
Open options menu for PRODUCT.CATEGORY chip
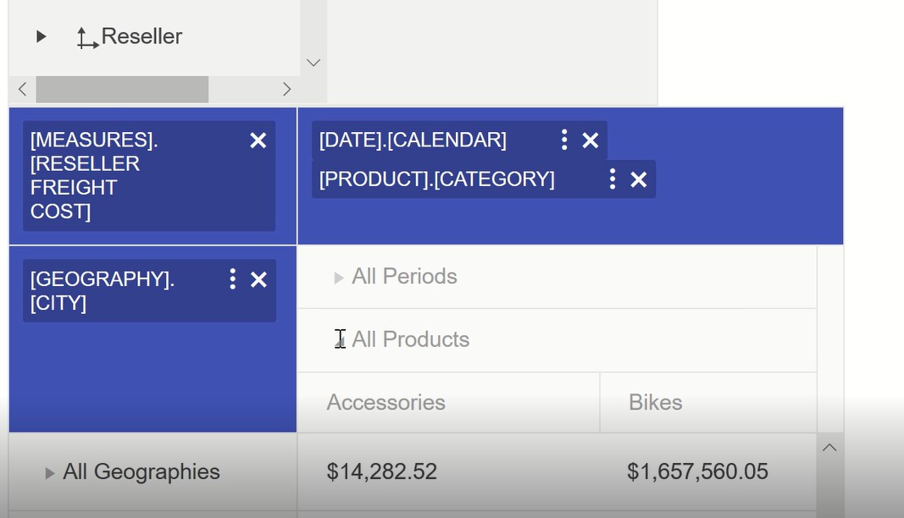tap(613, 179)
